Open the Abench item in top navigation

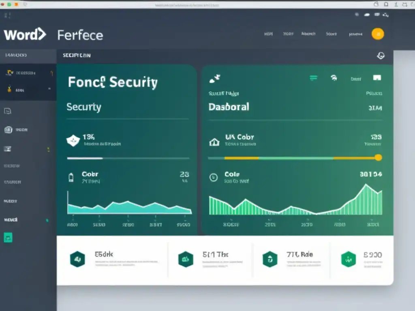[308, 34]
